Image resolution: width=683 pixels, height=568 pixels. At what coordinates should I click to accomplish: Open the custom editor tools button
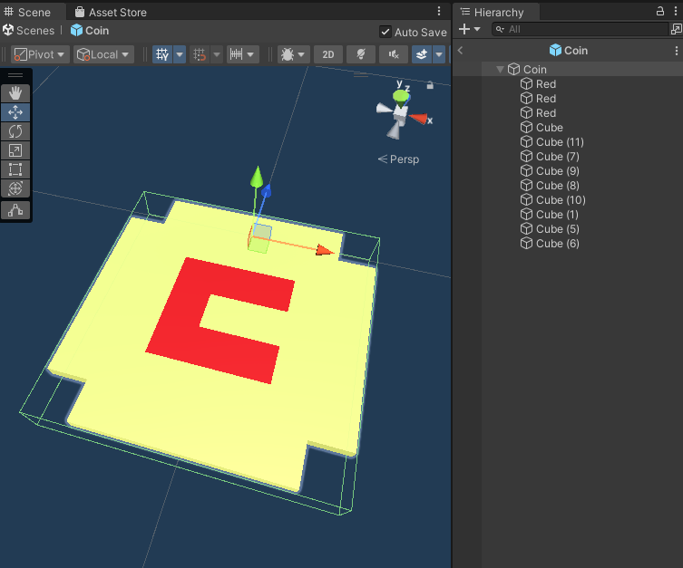15,210
